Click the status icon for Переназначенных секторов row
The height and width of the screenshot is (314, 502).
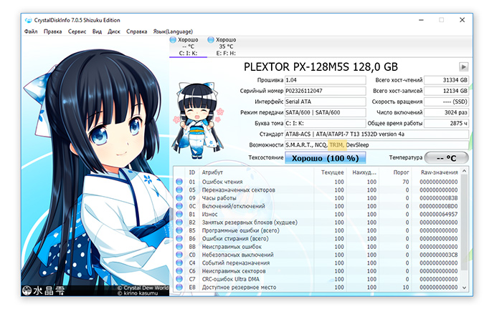[x=179, y=190]
